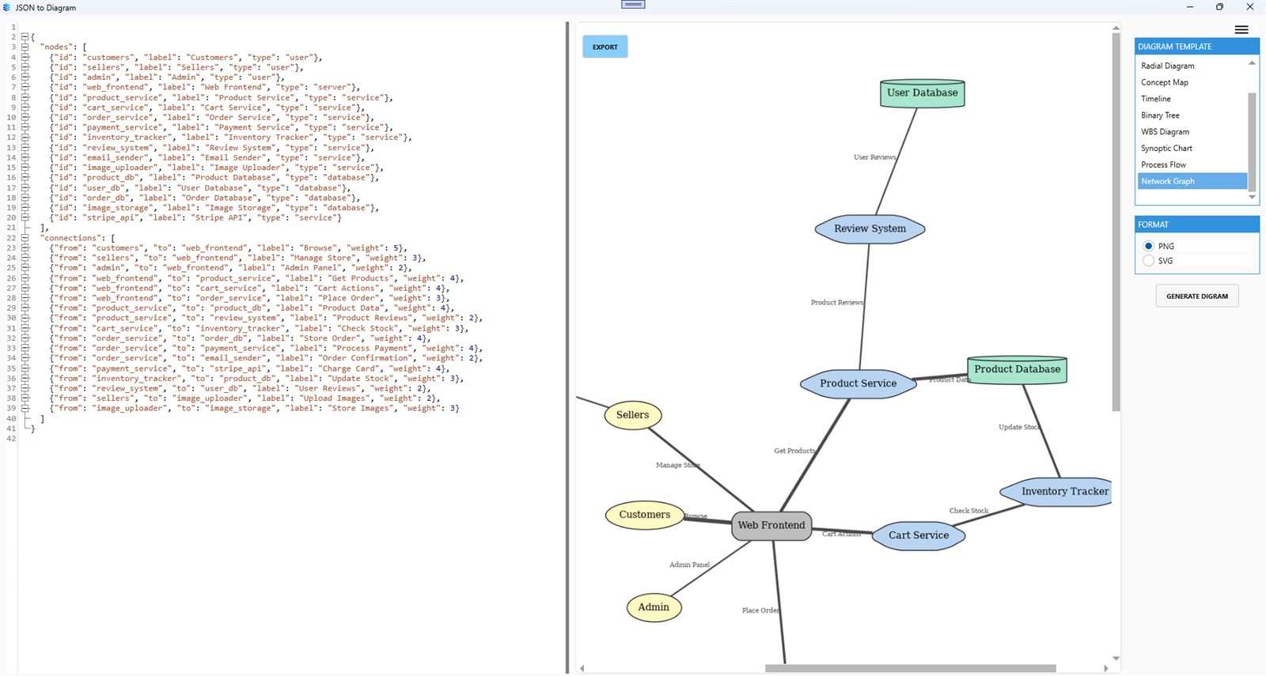Click the top center handle bar icon

633,4
